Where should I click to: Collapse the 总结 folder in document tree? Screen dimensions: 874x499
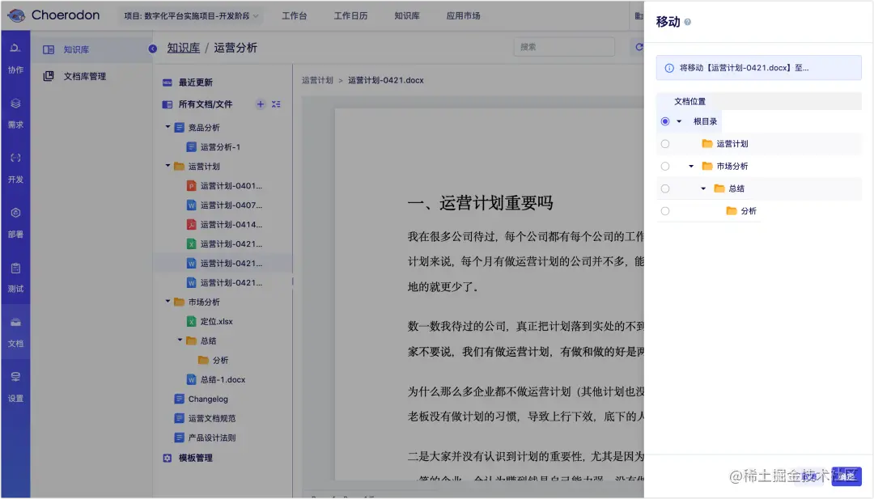[180, 340]
